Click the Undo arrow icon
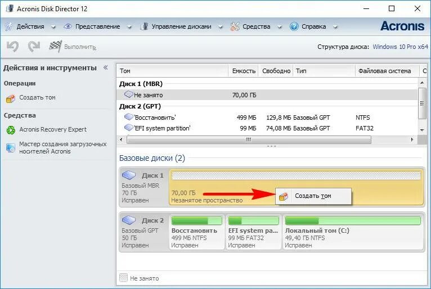431x289 pixels. 12,47
